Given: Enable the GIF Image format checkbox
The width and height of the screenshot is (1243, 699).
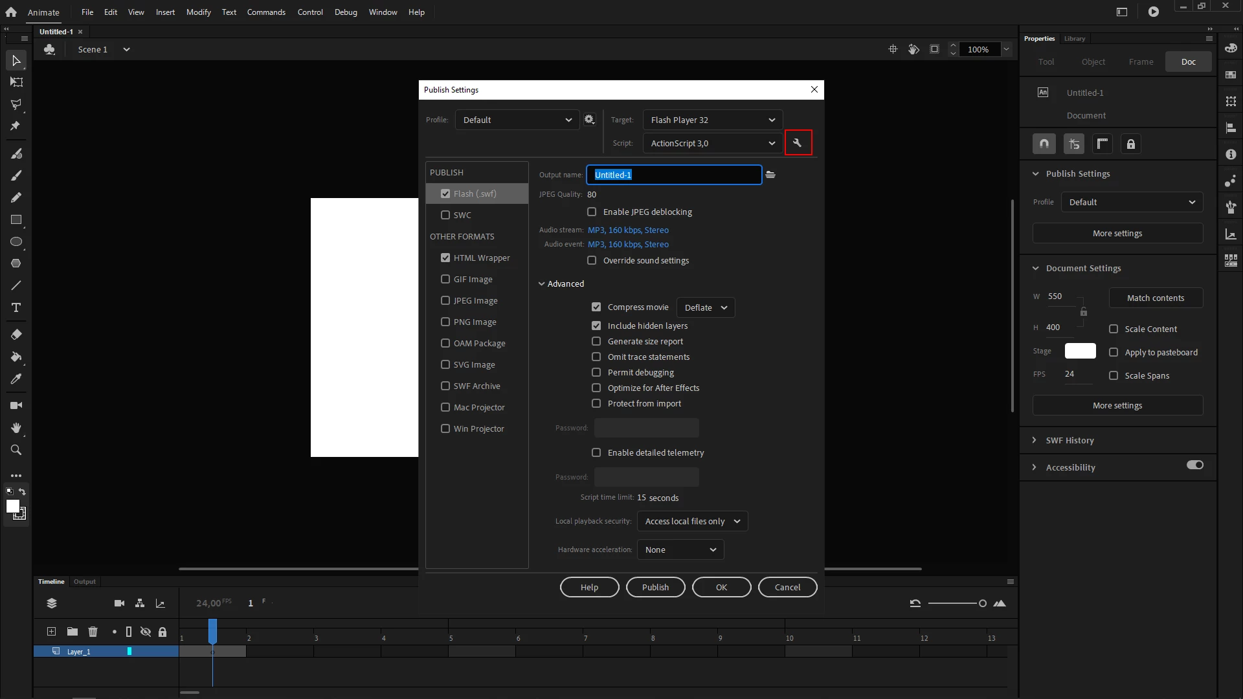Looking at the screenshot, I should pyautogui.click(x=445, y=279).
